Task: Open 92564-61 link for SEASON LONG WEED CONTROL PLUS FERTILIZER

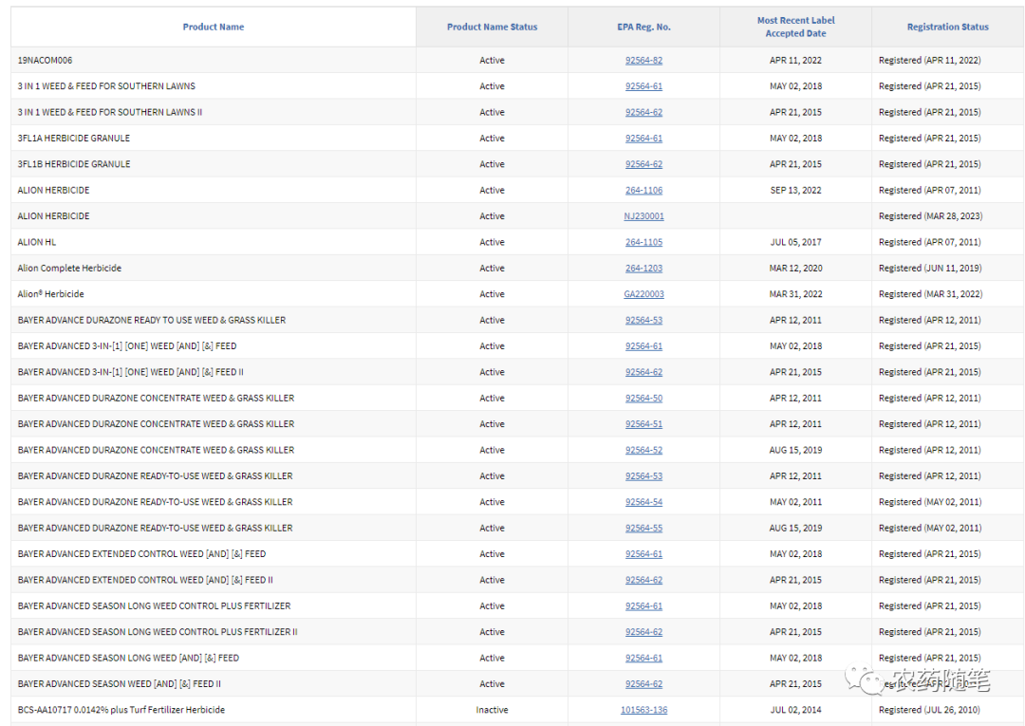Action: tap(643, 605)
